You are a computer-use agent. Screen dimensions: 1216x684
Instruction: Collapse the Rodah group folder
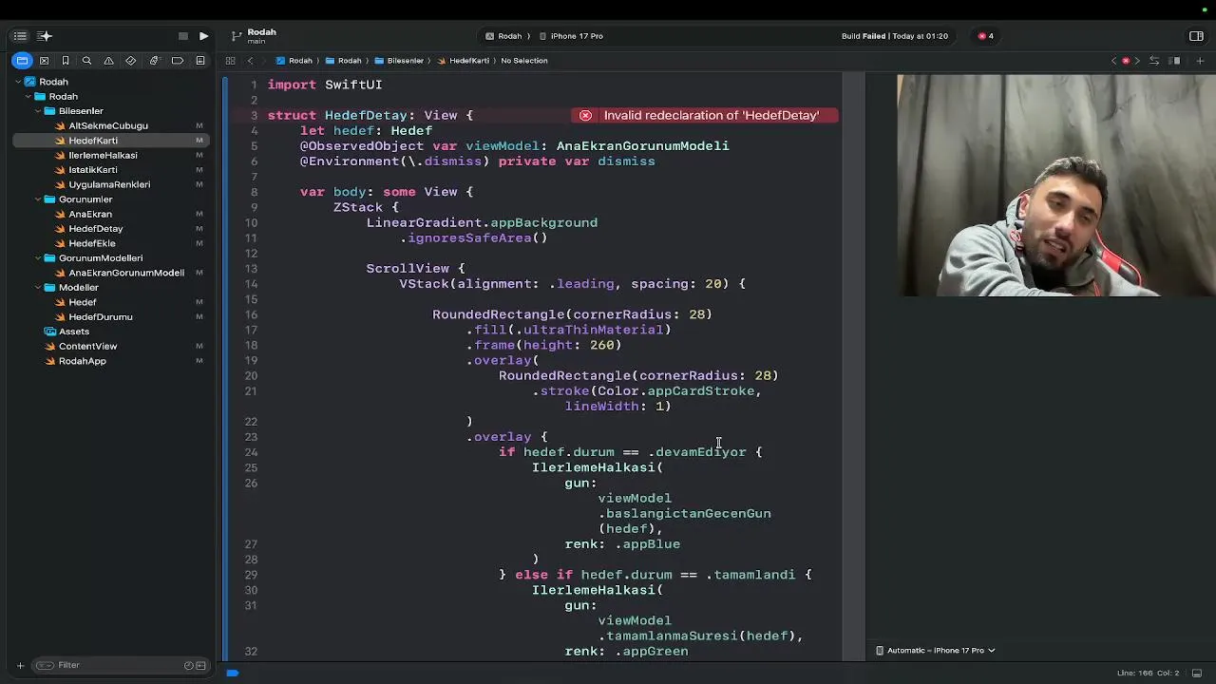click(28, 97)
